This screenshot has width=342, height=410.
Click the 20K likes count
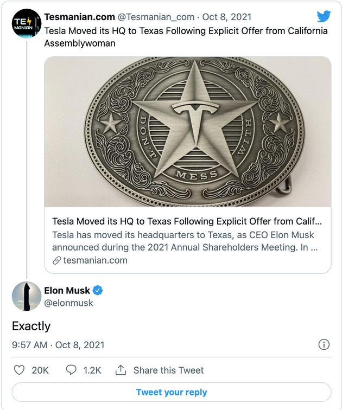tap(40, 370)
